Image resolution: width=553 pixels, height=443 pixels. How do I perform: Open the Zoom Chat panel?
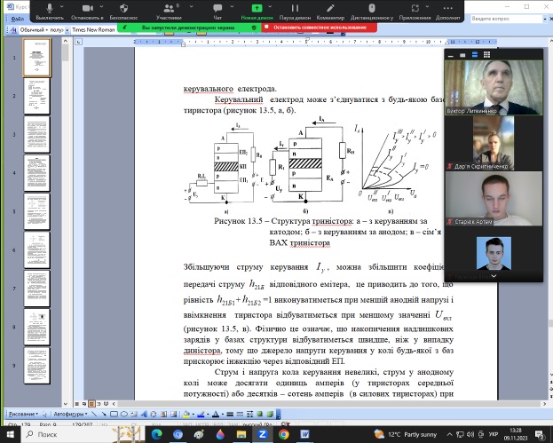pos(218,11)
